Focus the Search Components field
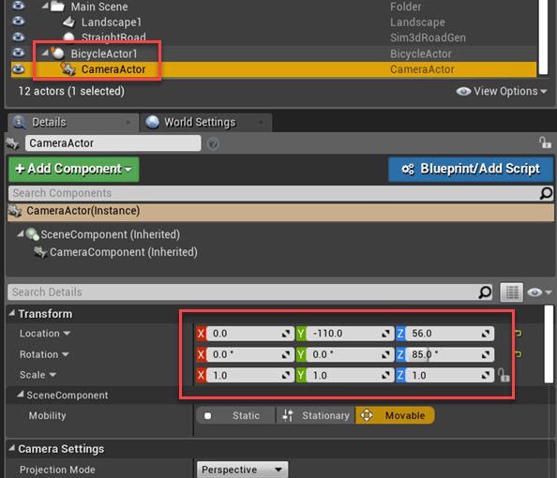 [274, 193]
